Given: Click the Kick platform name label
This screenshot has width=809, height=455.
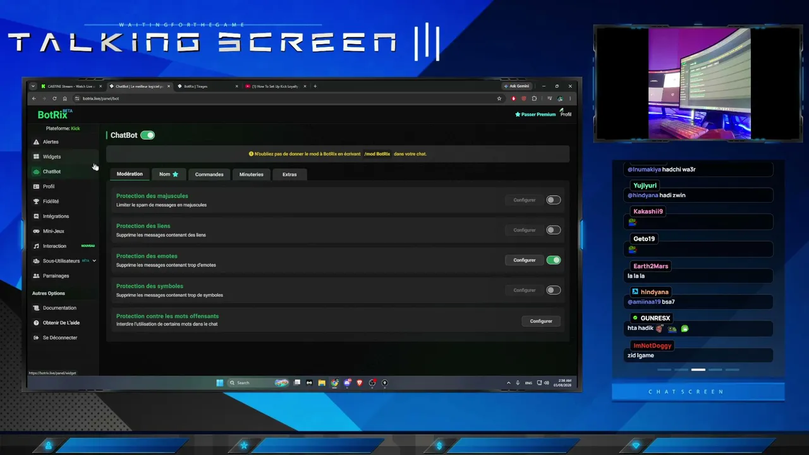Looking at the screenshot, I should (x=75, y=129).
